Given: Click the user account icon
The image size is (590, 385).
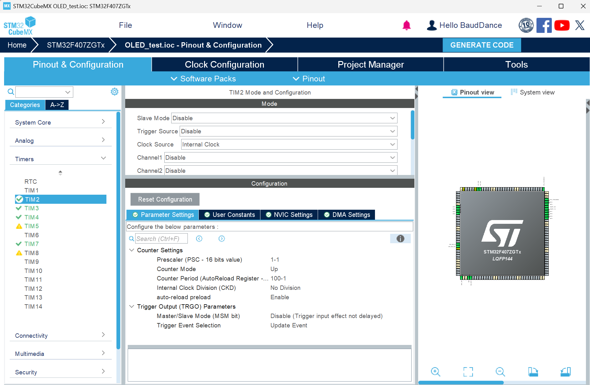Looking at the screenshot, I should pyautogui.click(x=432, y=25).
